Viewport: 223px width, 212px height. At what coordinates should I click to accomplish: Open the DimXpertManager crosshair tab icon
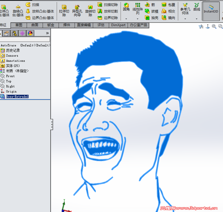click(22, 33)
